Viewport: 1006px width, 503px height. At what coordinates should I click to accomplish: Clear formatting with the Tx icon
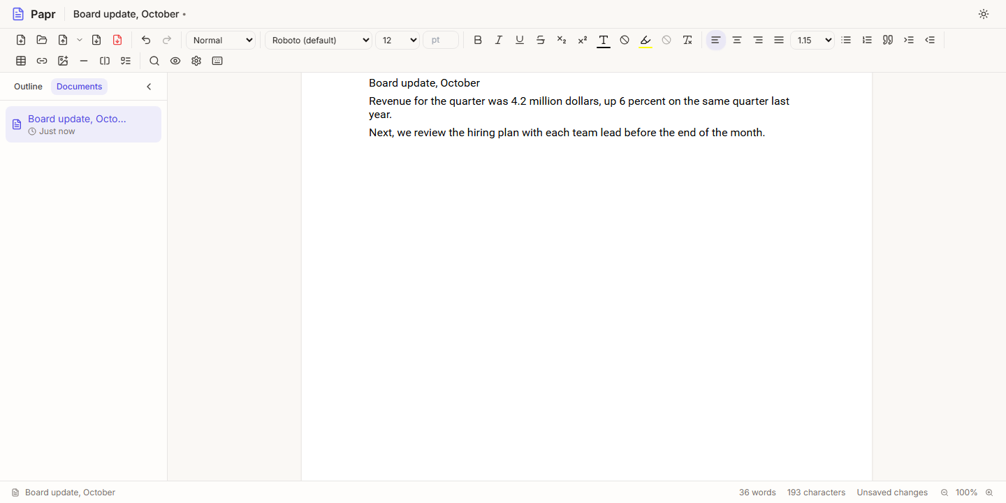(x=687, y=40)
